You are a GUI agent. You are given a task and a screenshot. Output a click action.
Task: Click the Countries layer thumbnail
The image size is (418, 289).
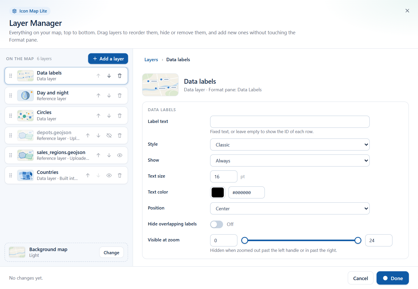[x=25, y=175]
